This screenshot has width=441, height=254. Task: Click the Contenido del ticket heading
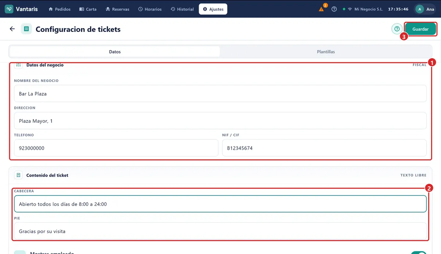tap(47, 175)
